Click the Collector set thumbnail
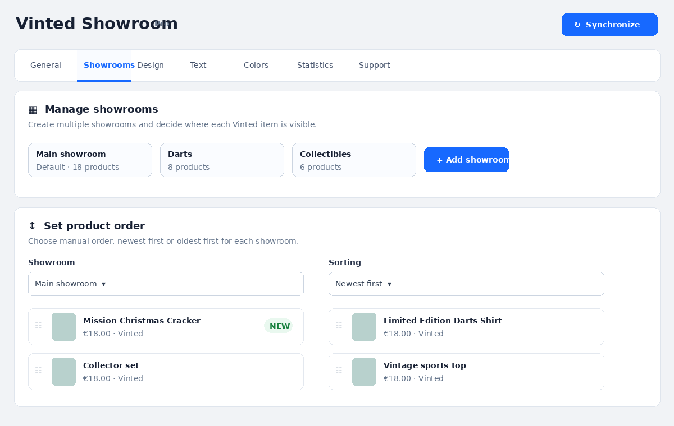This screenshot has width=674, height=426. pos(63,372)
